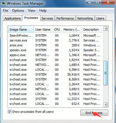116x123 pixels.
Task: Sort list by CPU column header
Action: tap(57, 30)
